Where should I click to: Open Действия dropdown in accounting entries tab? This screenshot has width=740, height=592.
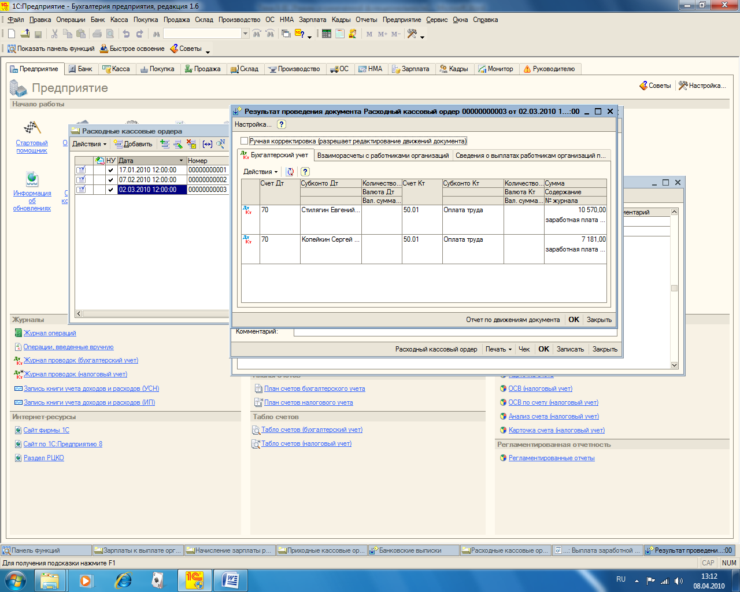coord(260,172)
